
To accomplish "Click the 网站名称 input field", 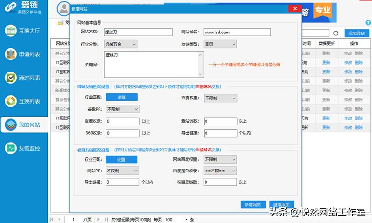I will (x=138, y=32).
